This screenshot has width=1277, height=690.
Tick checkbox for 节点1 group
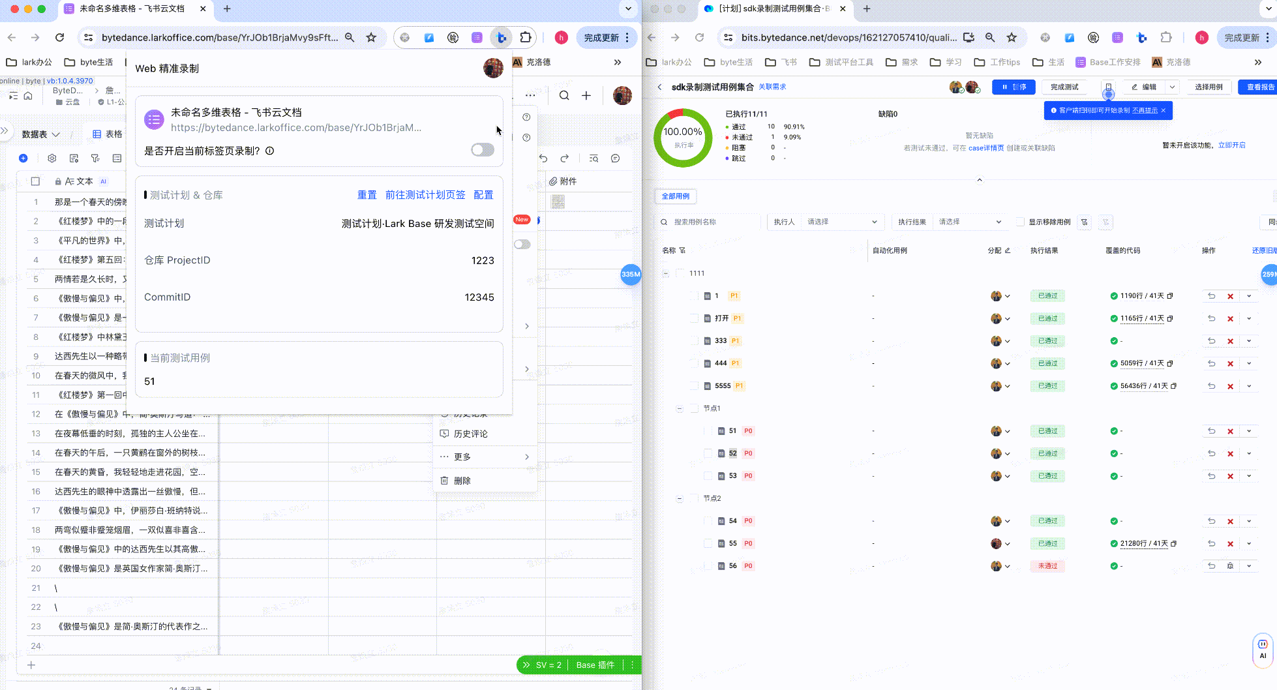694,408
